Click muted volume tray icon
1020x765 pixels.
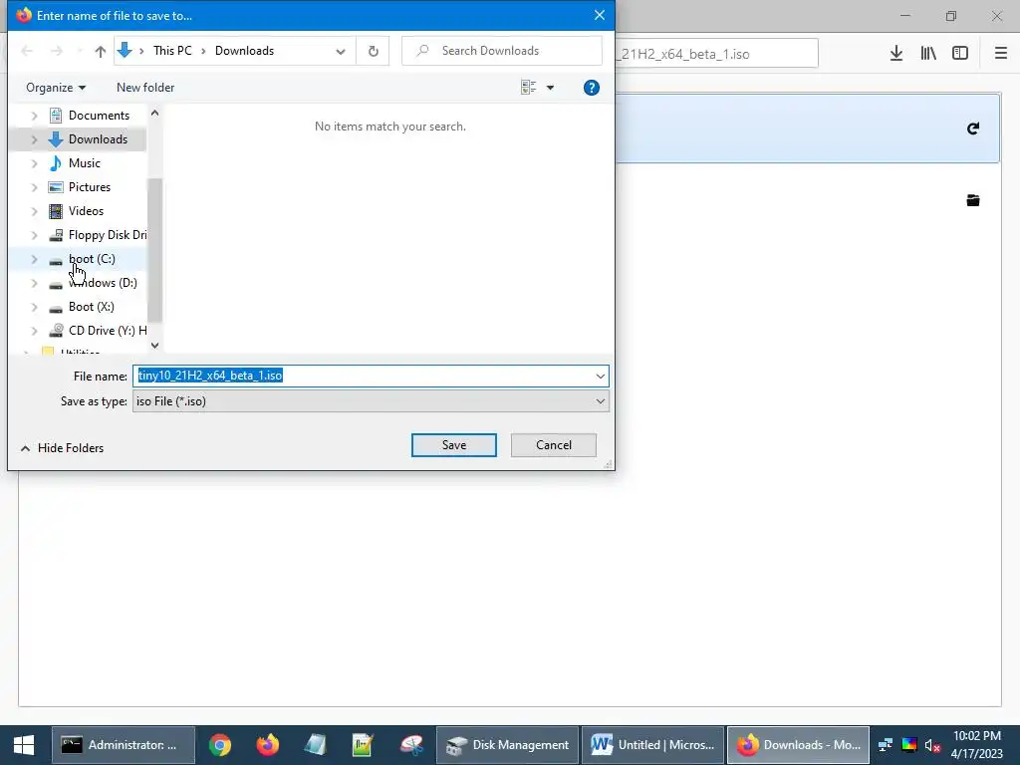932,745
